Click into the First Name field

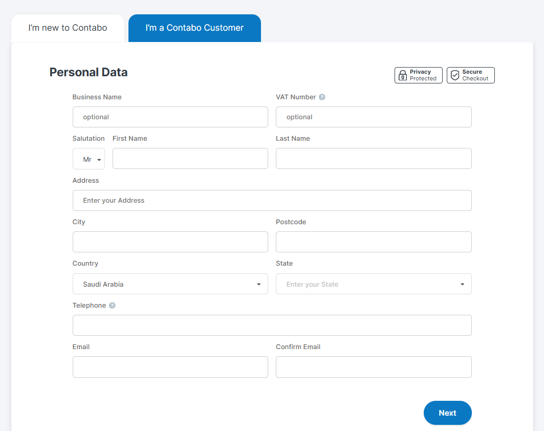[x=190, y=159]
